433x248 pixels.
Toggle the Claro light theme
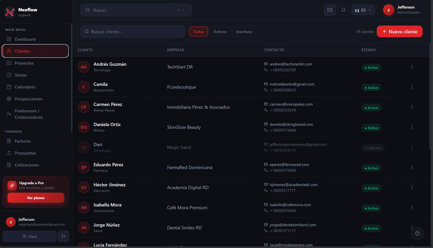coord(30,236)
